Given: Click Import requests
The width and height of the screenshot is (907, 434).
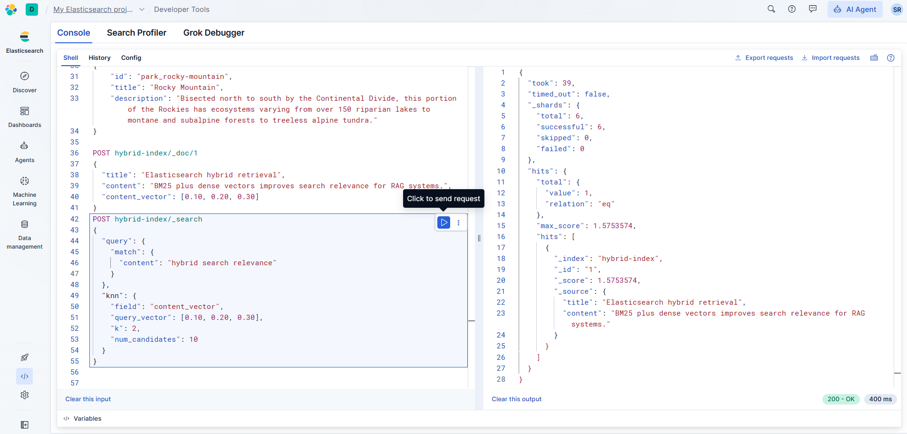Looking at the screenshot, I should 831,58.
